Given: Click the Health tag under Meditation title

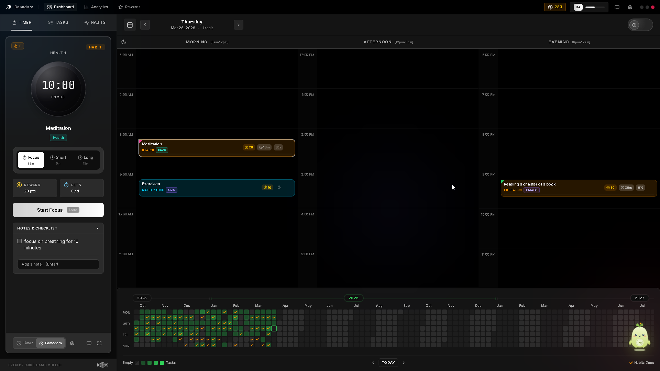Looking at the screenshot, I should tap(58, 138).
